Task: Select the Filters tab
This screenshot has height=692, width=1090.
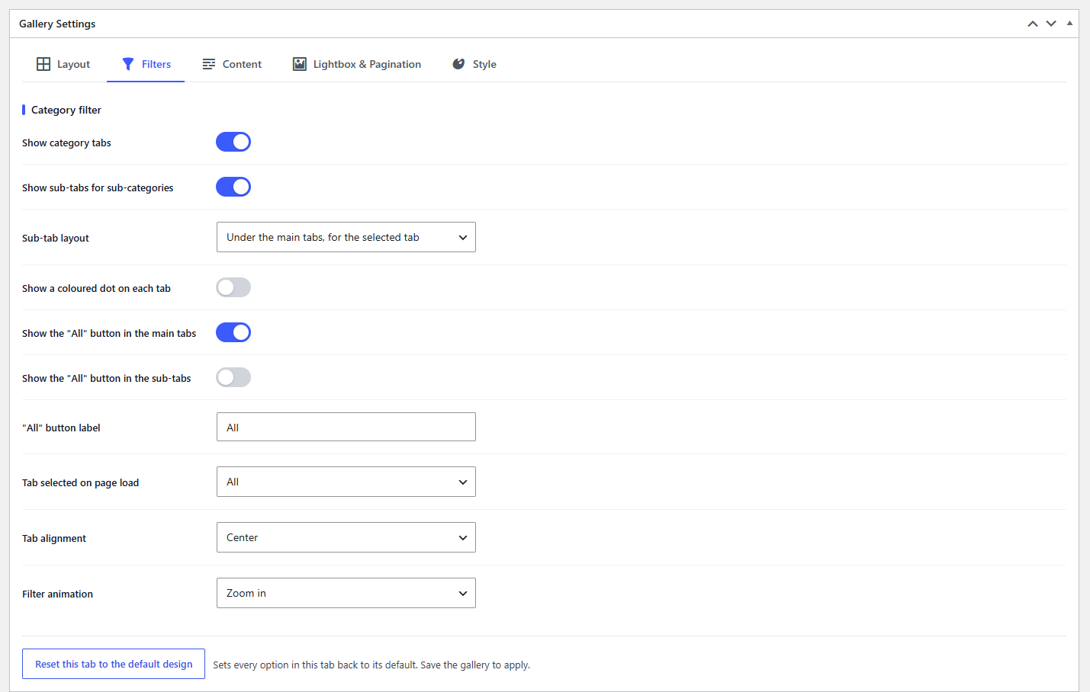Action: (x=146, y=64)
